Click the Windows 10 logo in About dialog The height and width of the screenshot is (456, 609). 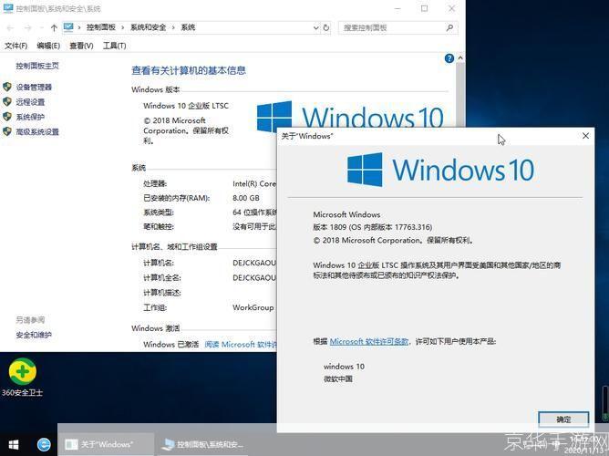tap(440, 170)
